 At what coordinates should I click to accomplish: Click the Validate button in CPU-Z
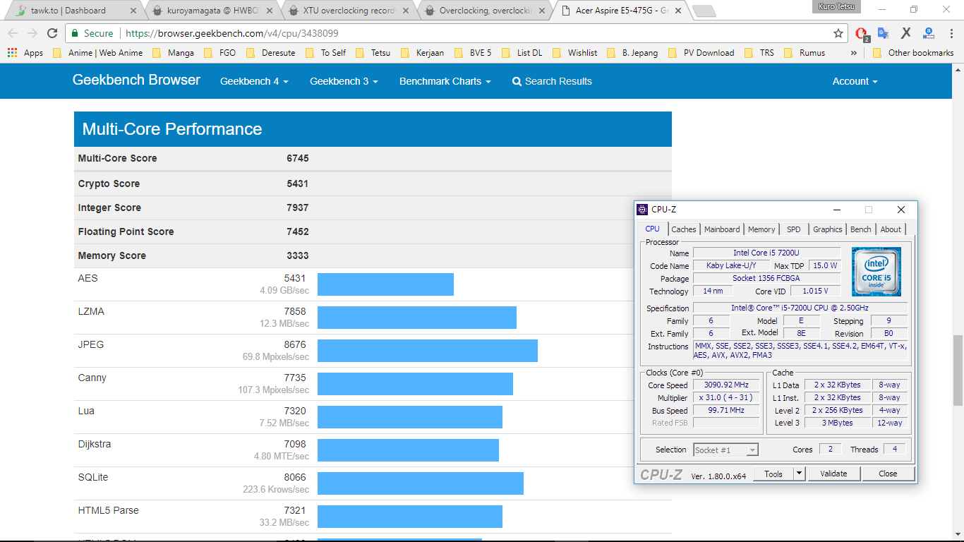(x=833, y=474)
